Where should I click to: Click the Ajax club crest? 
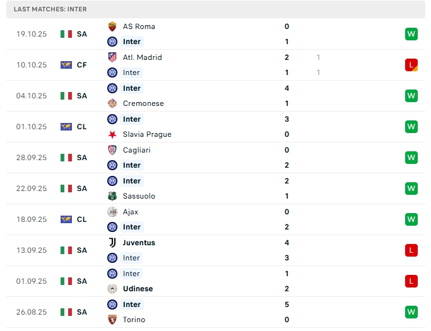tap(112, 212)
